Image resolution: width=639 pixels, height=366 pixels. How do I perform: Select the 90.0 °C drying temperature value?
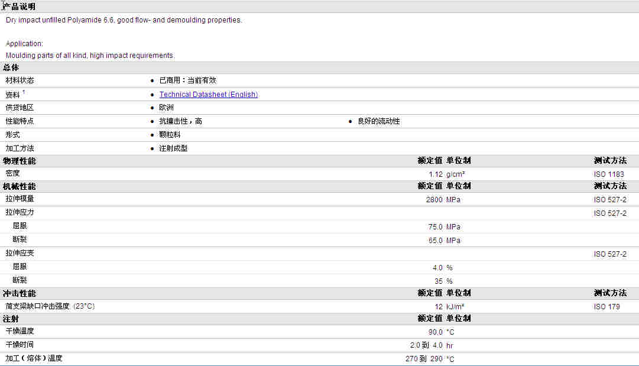click(x=442, y=332)
